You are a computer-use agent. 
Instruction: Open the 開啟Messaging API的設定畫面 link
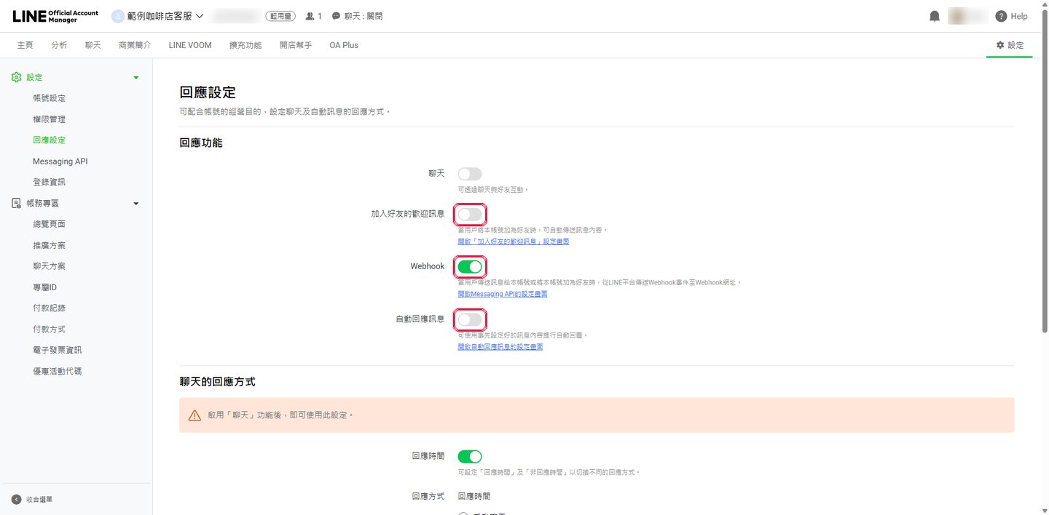coord(503,294)
